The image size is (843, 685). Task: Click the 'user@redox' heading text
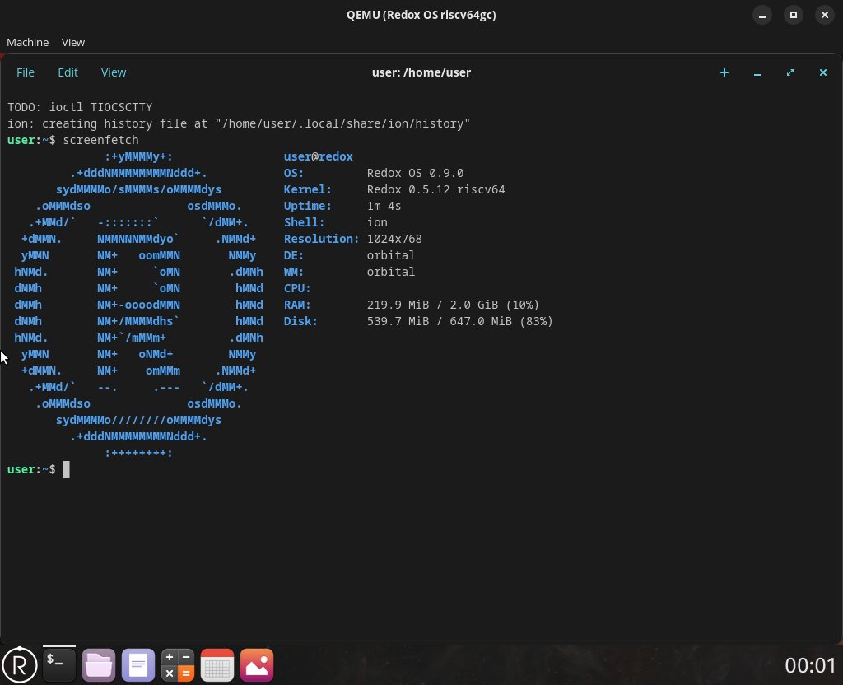319,156
